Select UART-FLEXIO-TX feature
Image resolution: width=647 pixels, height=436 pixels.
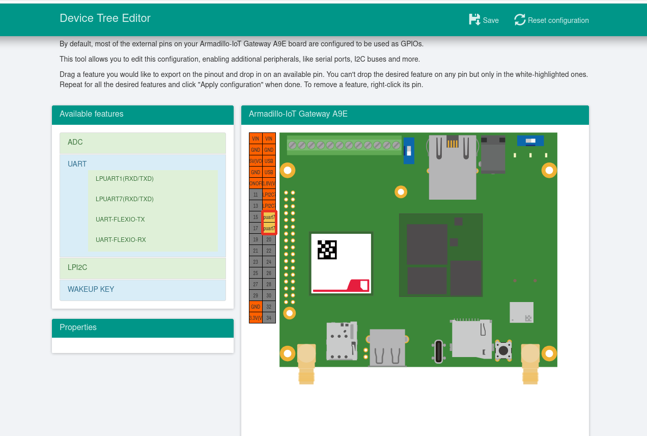click(x=120, y=220)
